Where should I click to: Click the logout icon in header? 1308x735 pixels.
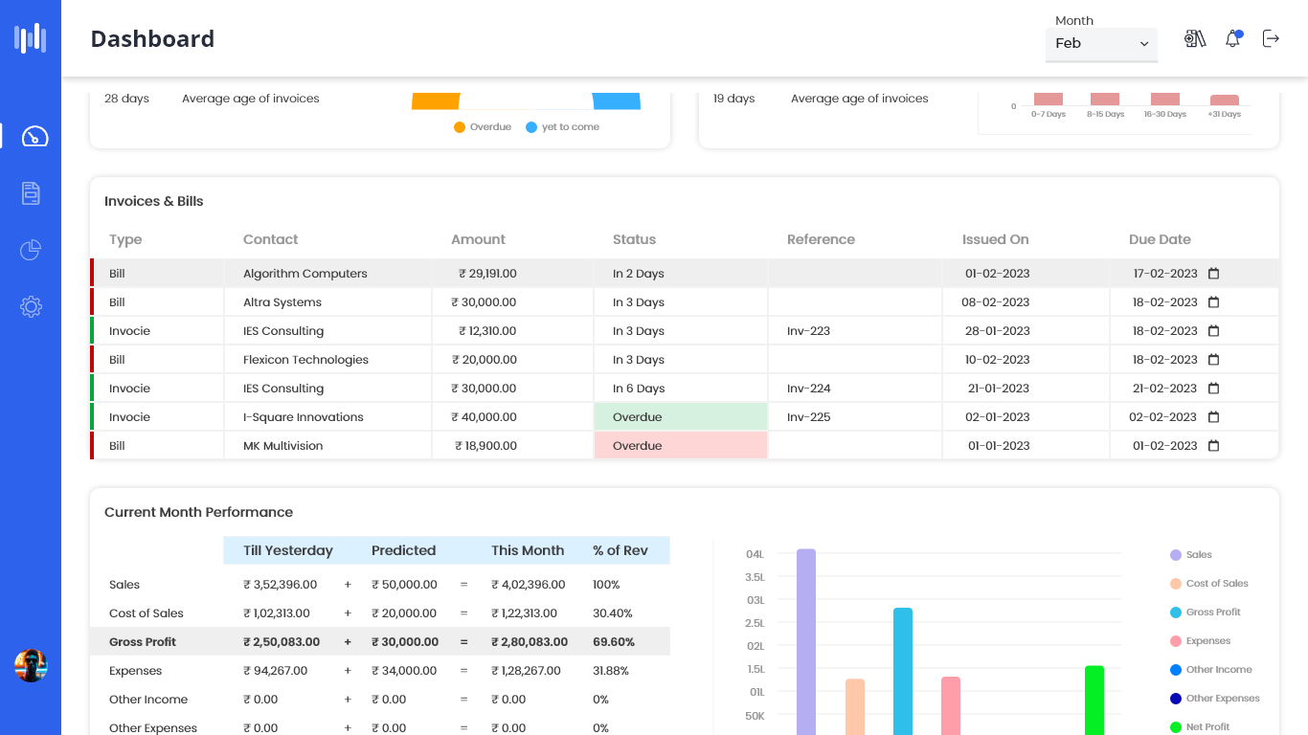click(x=1271, y=39)
